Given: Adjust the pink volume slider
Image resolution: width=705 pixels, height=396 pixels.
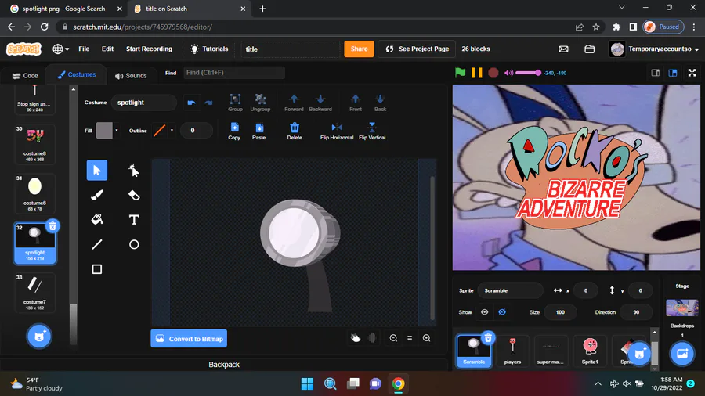Looking at the screenshot, I should pyautogui.click(x=529, y=73).
